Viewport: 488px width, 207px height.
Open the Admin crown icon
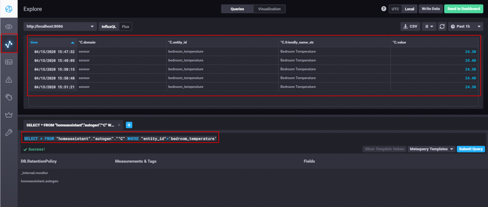(9, 115)
